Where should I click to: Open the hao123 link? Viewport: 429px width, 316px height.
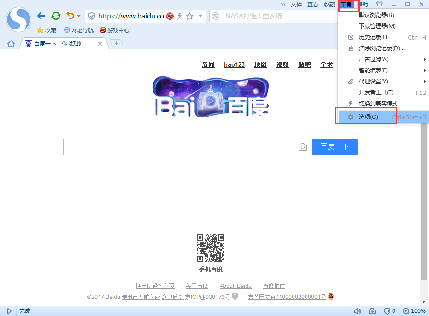point(234,64)
